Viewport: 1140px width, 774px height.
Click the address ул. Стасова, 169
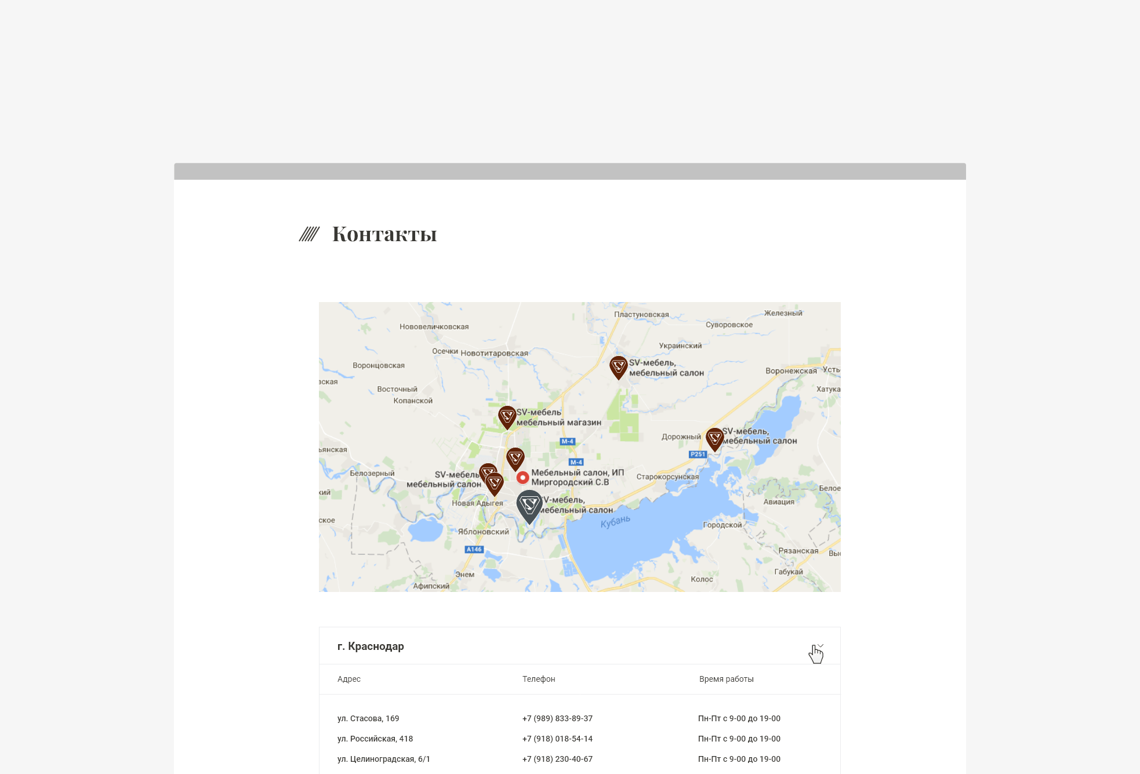coord(368,718)
